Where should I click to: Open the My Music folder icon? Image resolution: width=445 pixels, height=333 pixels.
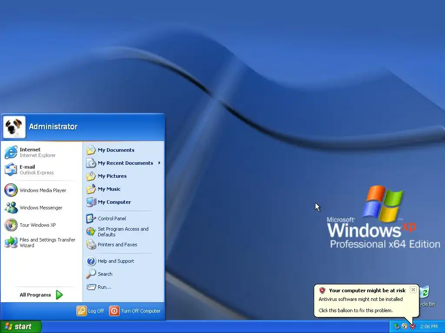(91, 189)
